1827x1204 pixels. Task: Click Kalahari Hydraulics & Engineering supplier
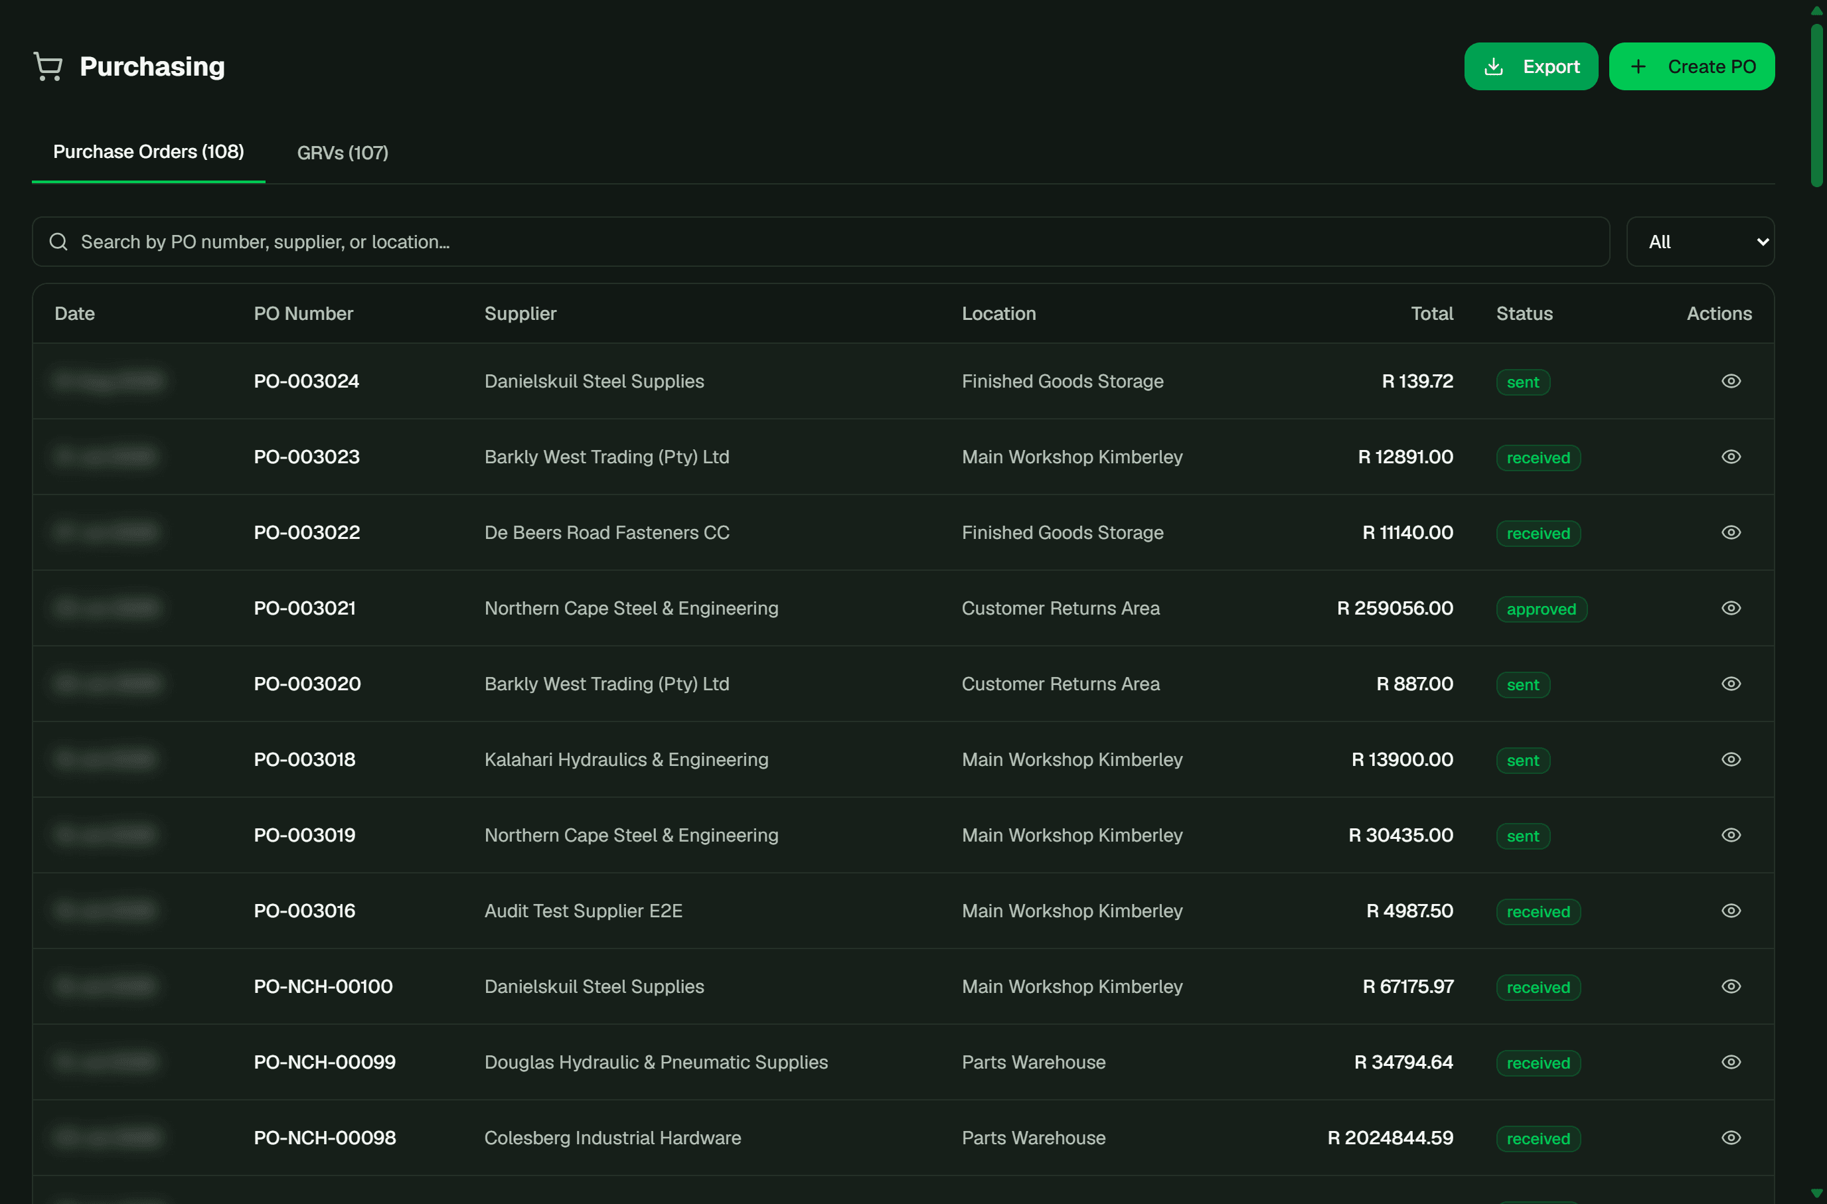pyautogui.click(x=626, y=759)
